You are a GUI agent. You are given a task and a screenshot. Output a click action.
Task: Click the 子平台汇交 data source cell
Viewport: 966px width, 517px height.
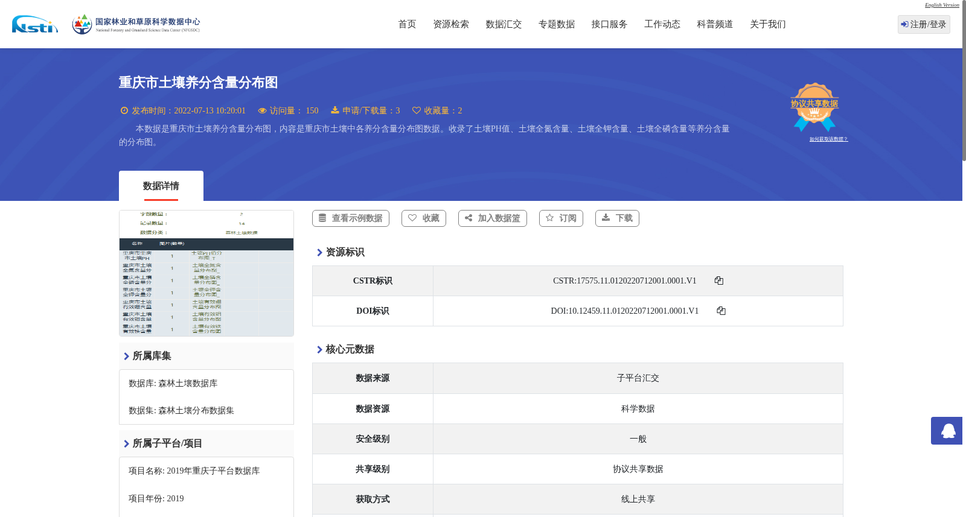pos(638,378)
